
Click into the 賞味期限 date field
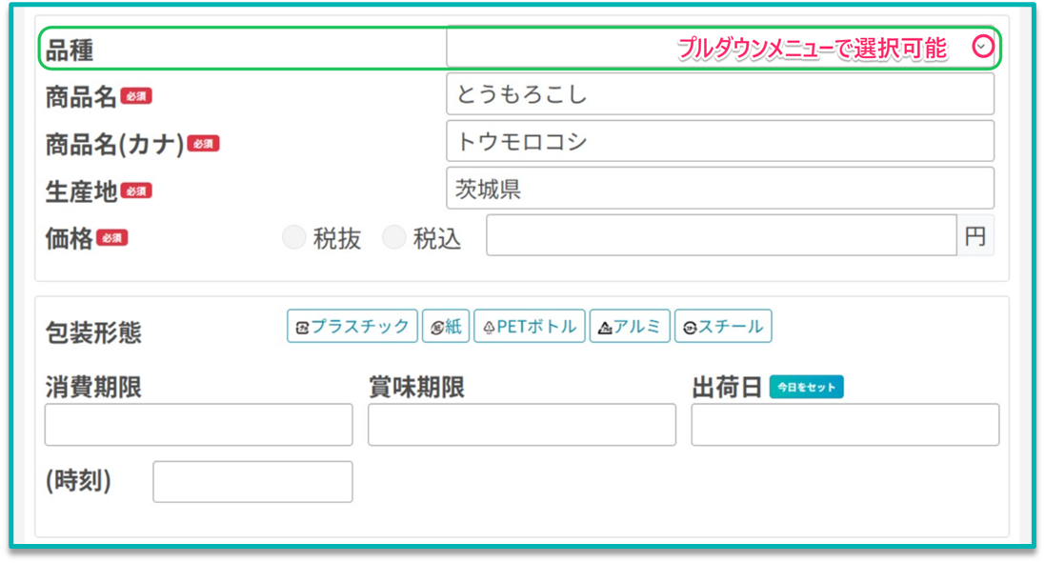(x=522, y=425)
